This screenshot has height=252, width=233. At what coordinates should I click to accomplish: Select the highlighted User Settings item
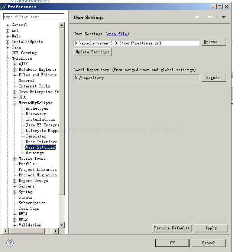tap(41, 147)
